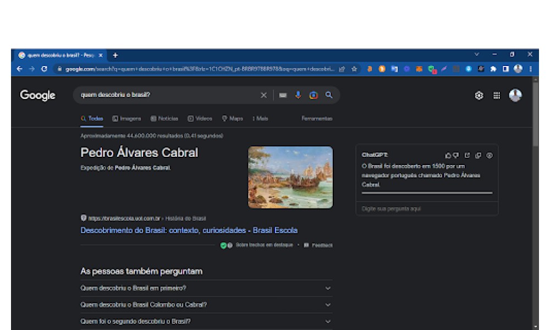This screenshot has height=330, width=550.
Task: Click 'As pessoas também perguntam' heading
Action: (141, 272)
